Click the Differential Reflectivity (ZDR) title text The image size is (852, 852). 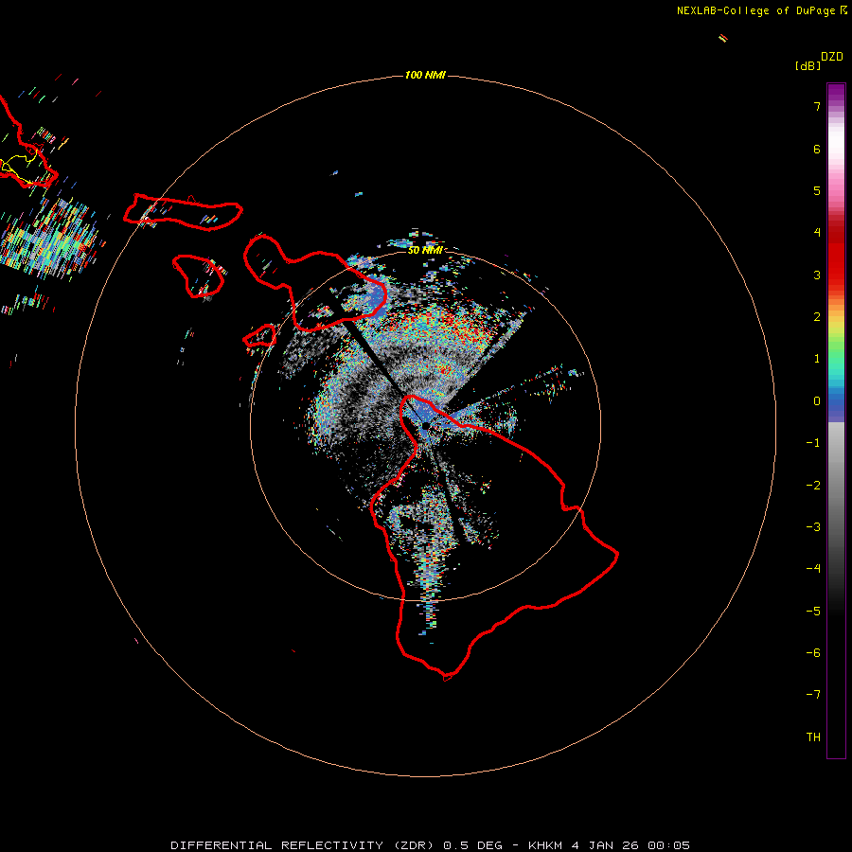coord(302,845)
